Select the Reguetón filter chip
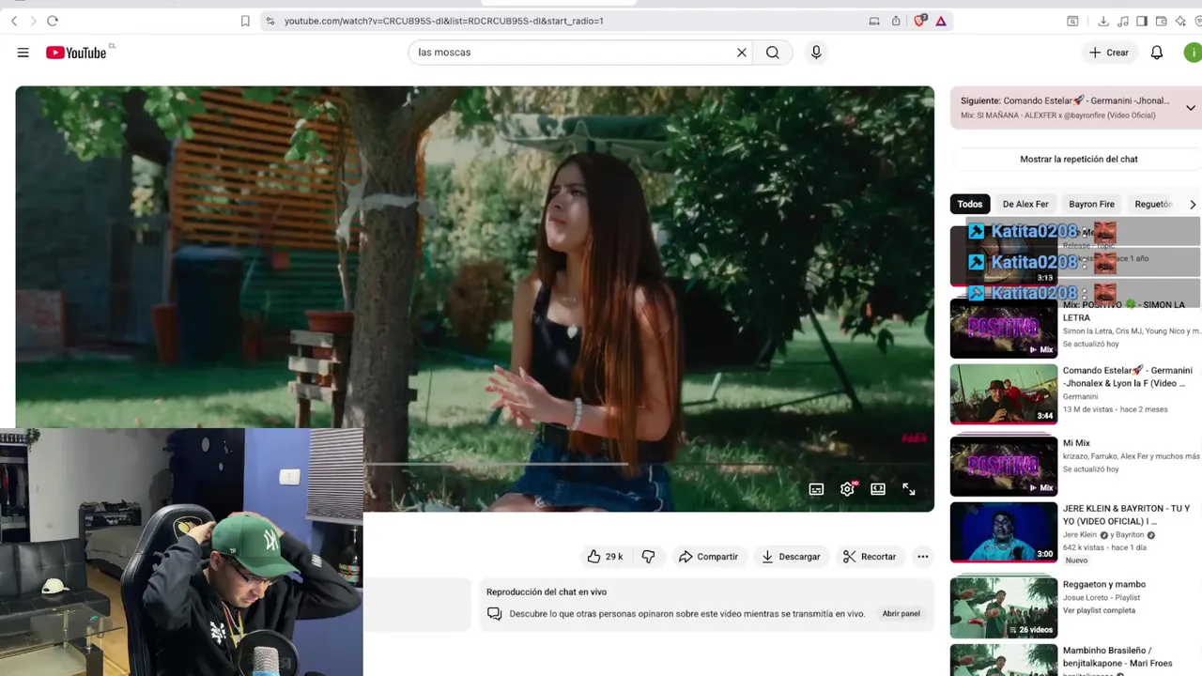 pos(1153,204)
